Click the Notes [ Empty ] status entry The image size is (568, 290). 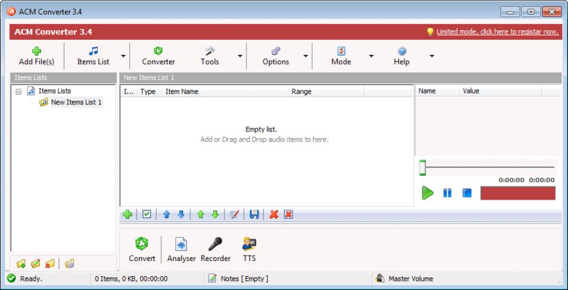coord(245,279)
